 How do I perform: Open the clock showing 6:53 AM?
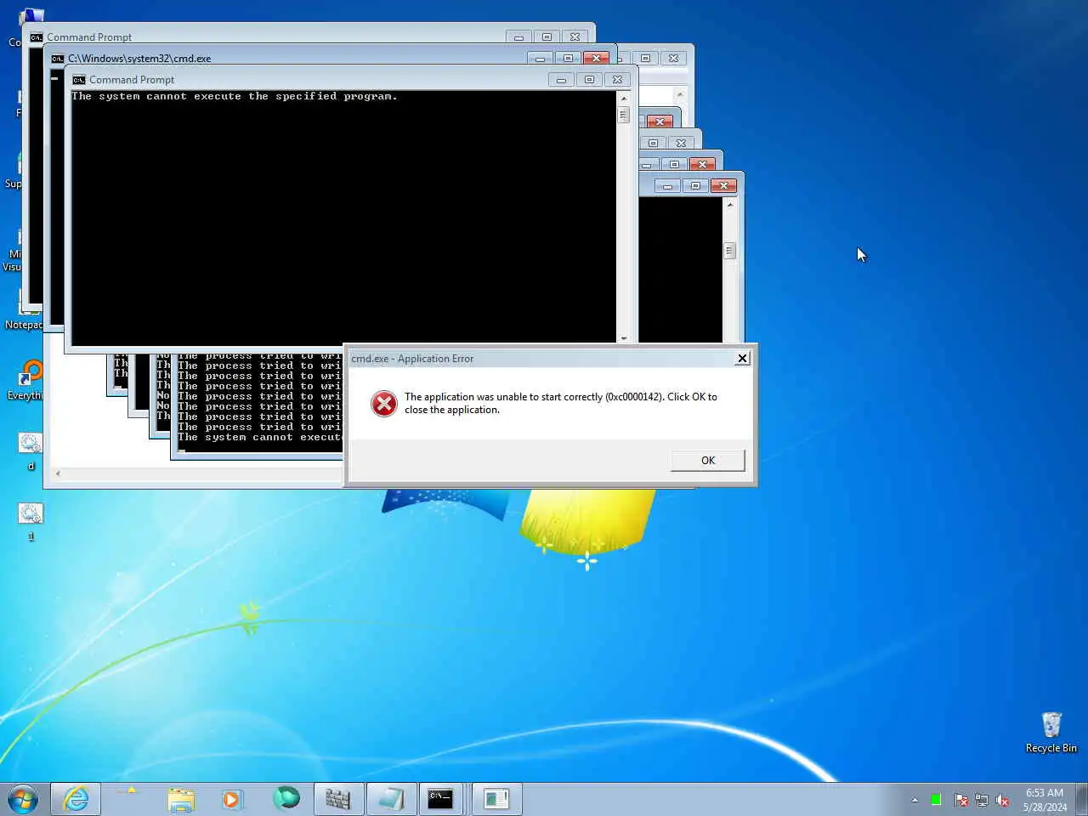click(x=1045, y=800)
